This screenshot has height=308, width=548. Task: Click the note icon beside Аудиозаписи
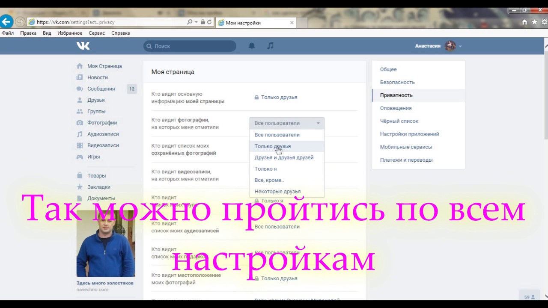pos(80,134)
